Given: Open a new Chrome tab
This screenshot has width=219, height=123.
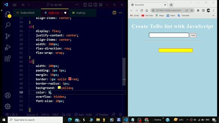Looking at the screenshot, I should 171,5.
